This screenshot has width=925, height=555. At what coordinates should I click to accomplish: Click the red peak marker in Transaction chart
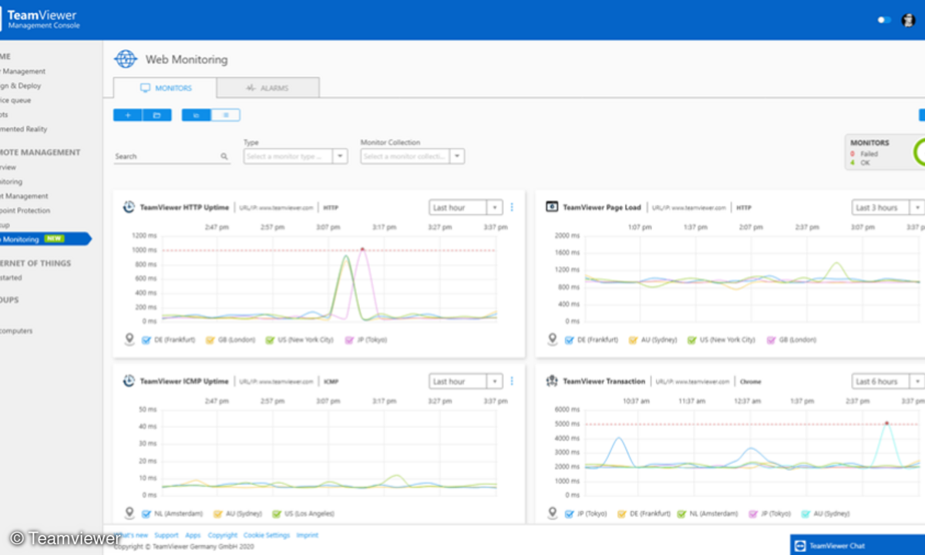886,423
